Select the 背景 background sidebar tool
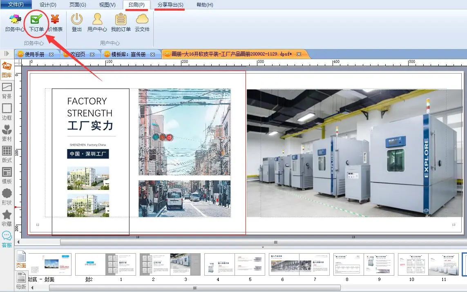Screen dimensions: 467x292 coord(7,91)
